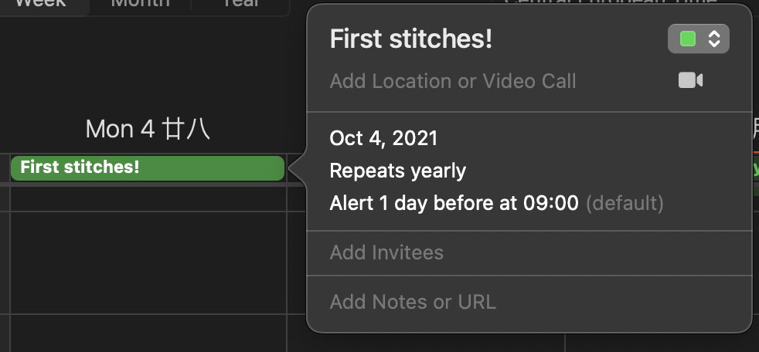759x352 pixels.
Task: Click the empty all-day row below First stitches!
Action: coord(148,198)
